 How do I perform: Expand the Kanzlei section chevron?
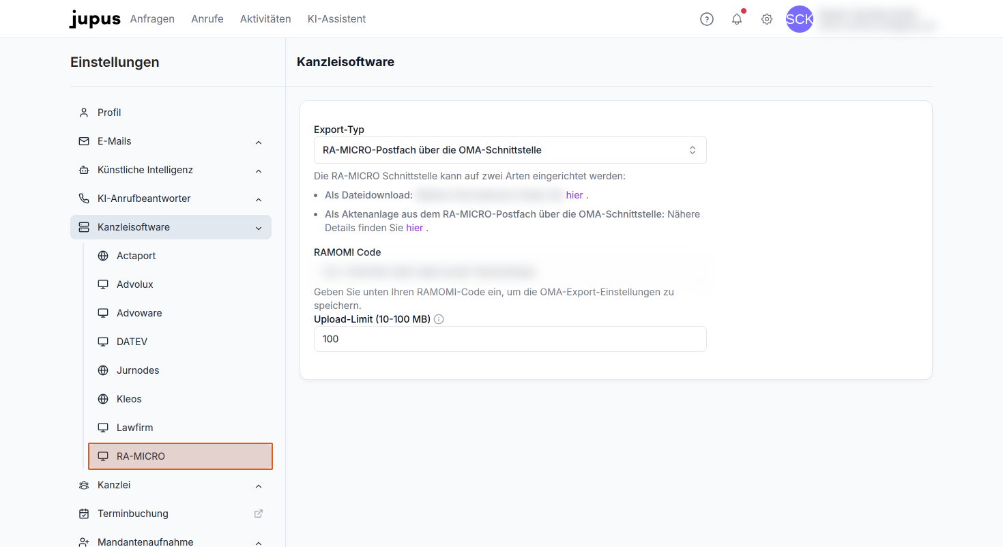pos(259,486)
